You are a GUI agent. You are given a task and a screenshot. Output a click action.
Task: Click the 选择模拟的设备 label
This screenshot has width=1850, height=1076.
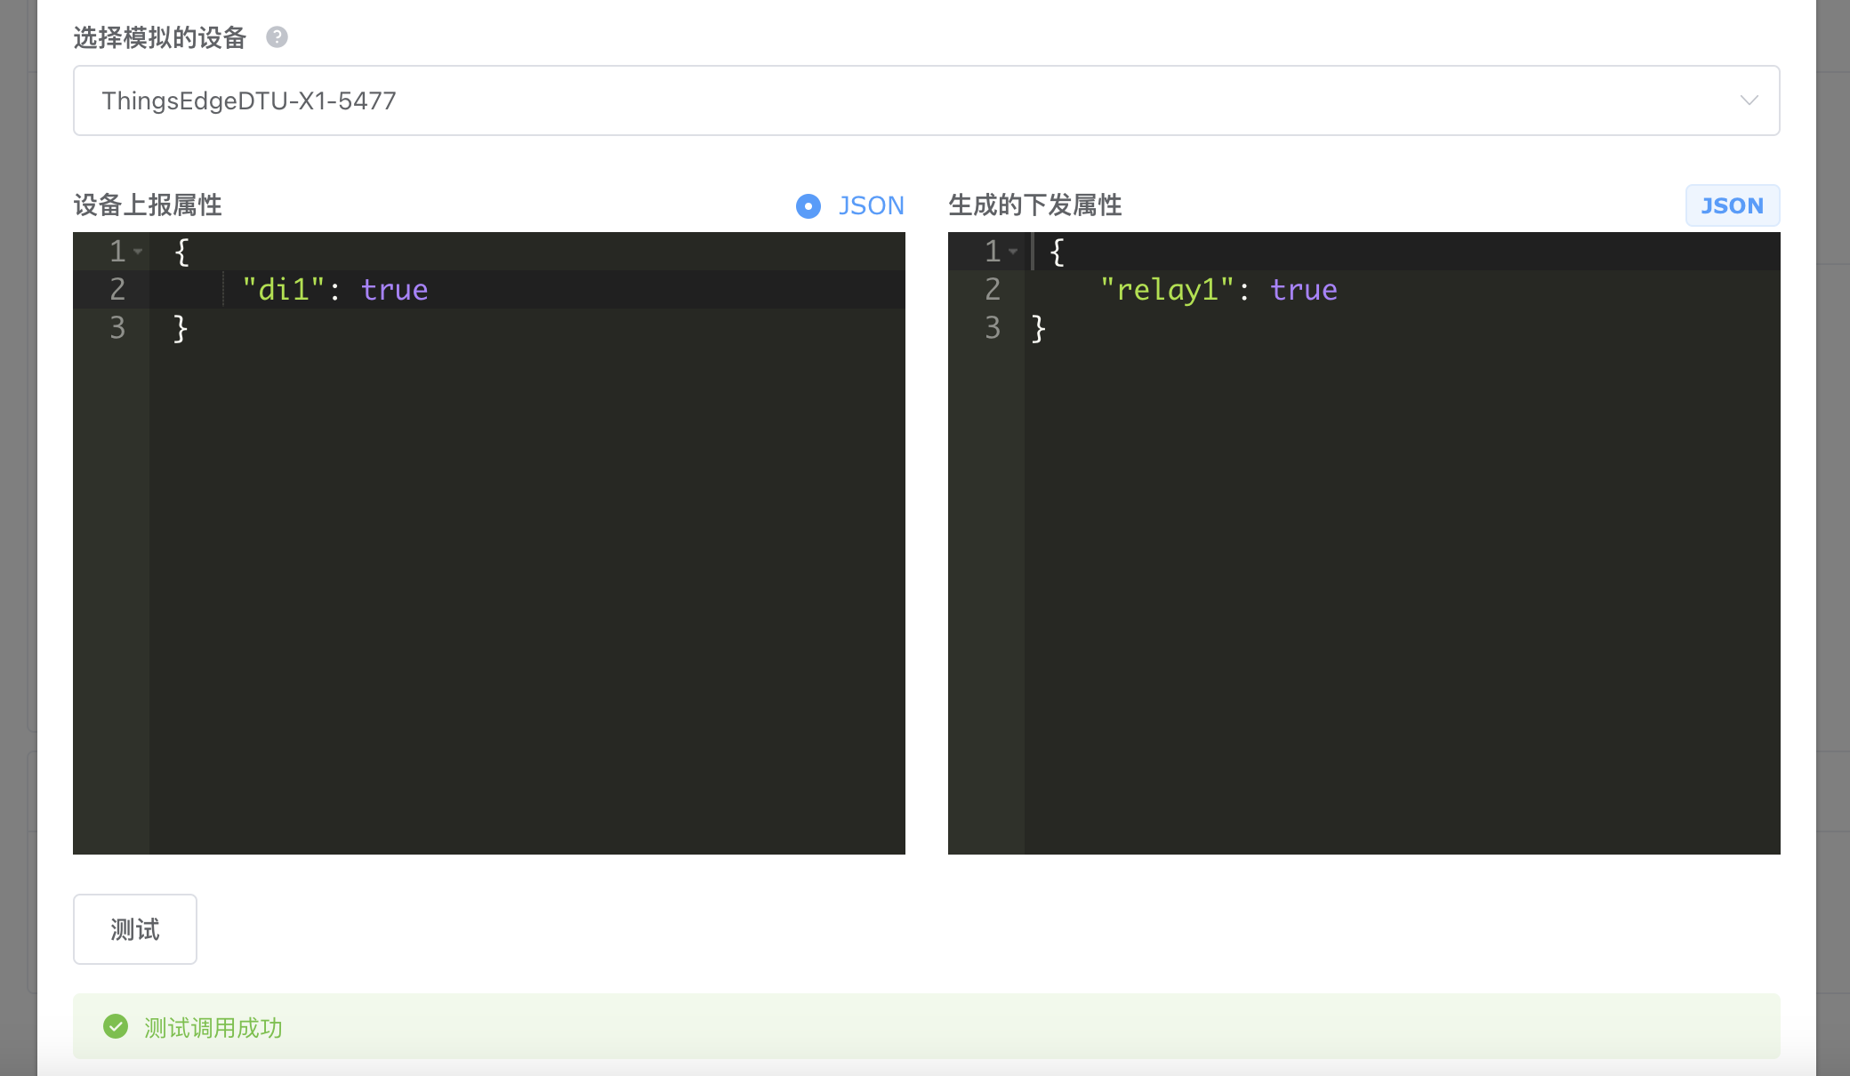(x=160, y=37)
